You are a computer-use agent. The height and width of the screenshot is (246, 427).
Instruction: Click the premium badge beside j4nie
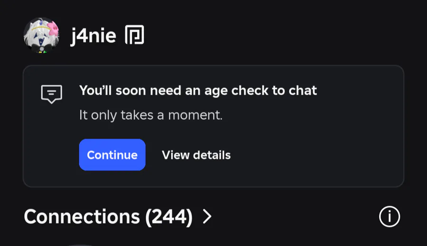(x=134, y=35)
